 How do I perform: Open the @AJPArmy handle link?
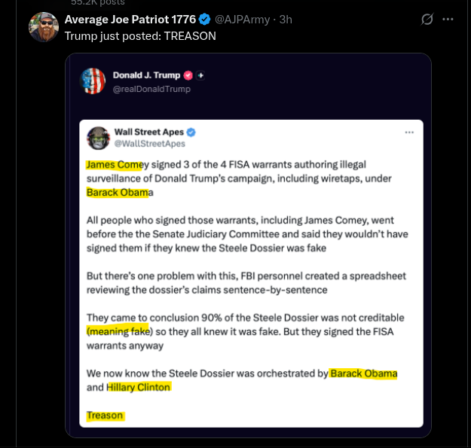(x=242, y=20)
